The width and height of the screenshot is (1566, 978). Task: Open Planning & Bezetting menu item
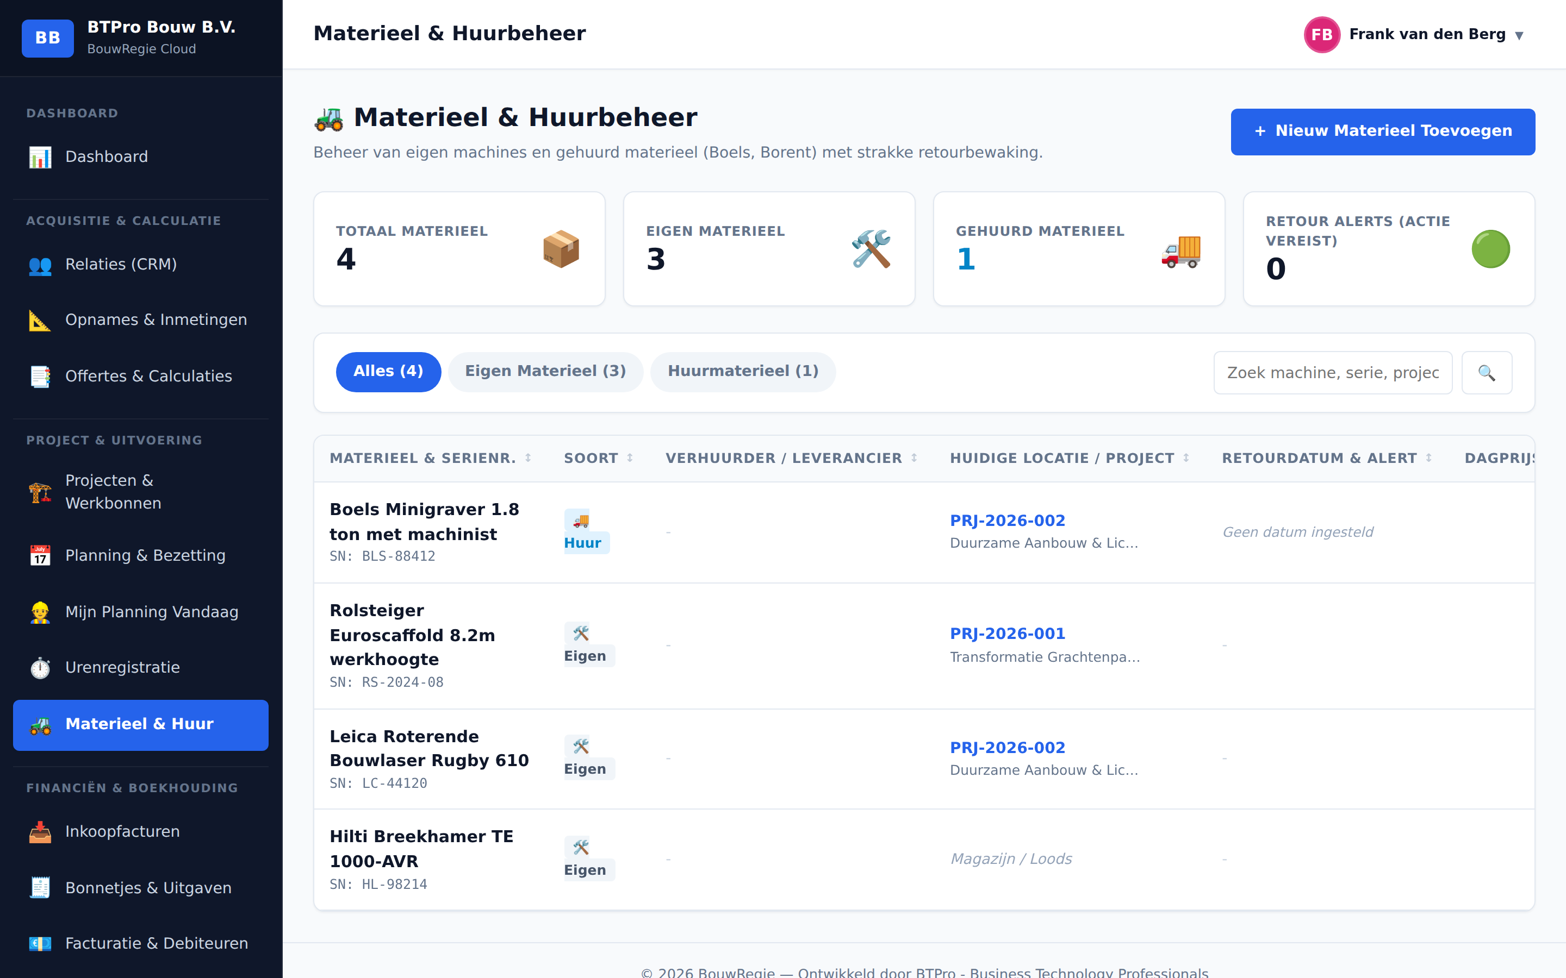[x=140, y=556]
